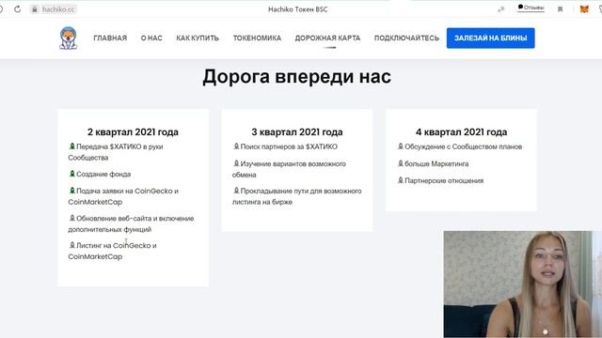Open the КАК КУПИТЬ menu item
602x338 pixels.
pyautogui.click(x=198, y=38)
